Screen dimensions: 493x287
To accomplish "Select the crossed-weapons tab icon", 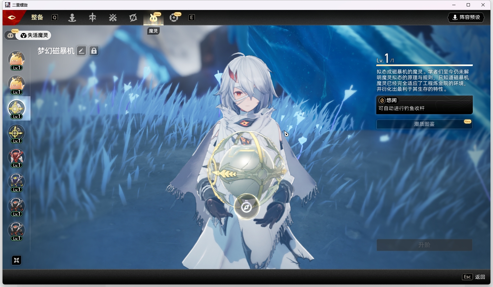I will (113, 18).
